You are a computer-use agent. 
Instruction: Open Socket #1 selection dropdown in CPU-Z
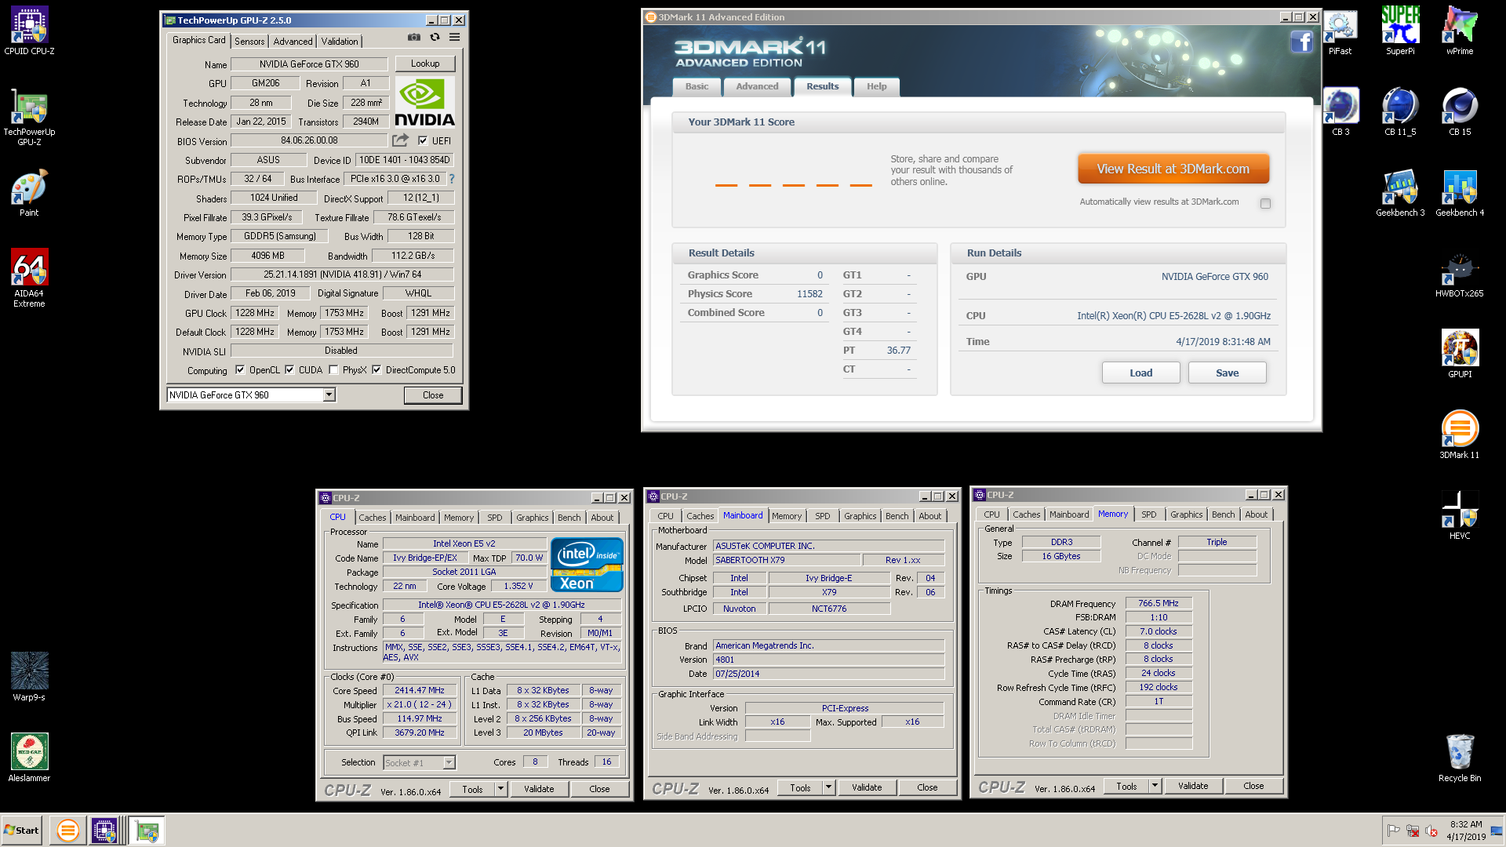[449, 762]
